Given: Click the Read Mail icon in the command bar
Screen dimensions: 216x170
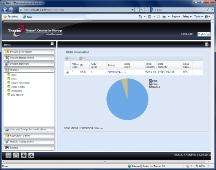Looking at the screenshot, I should [158, 16].
